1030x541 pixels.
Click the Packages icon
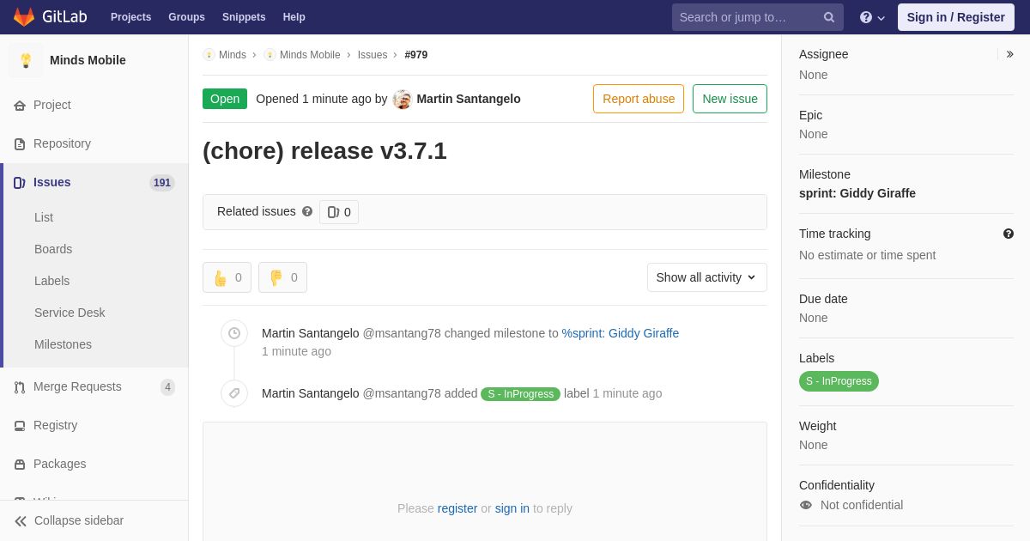(x=20, y=465)
